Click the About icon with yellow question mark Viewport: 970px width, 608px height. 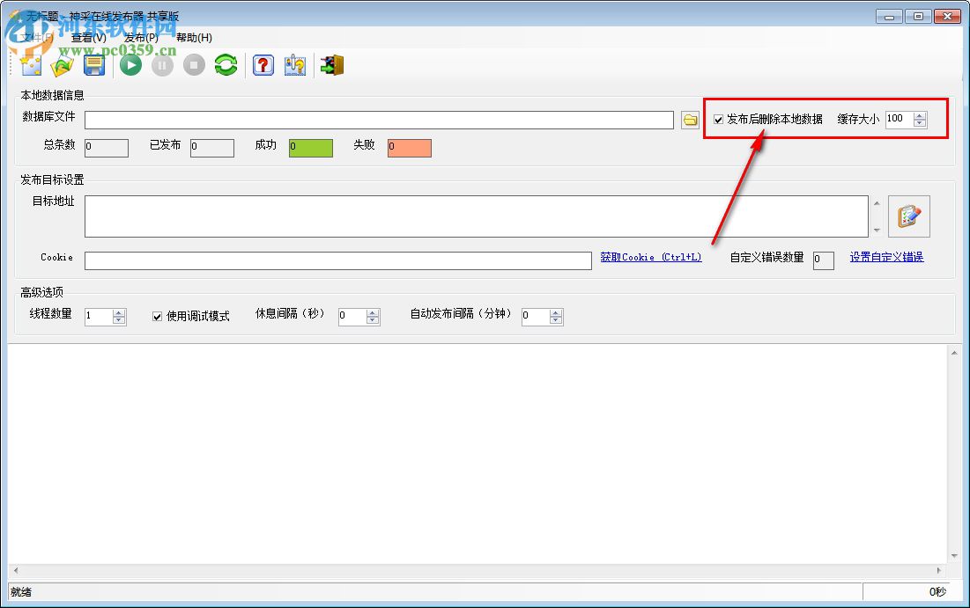(295, 65)
